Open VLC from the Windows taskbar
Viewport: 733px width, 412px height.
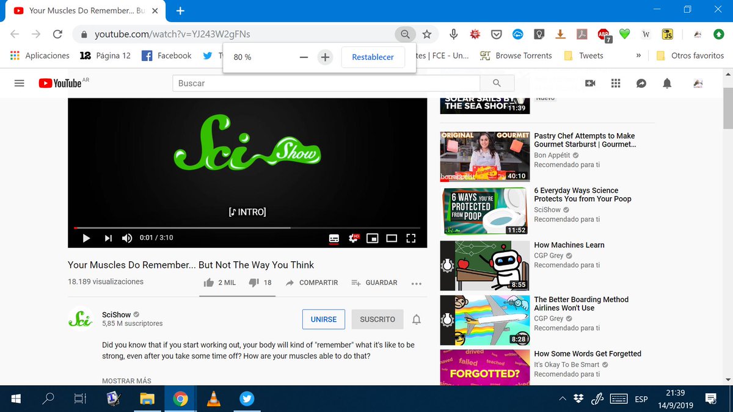pyautogui.click(x=214, y=399)
